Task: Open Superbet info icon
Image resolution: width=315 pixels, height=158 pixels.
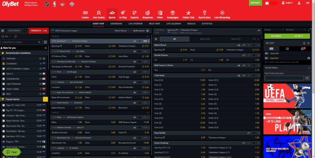Action: pos(309,58)
